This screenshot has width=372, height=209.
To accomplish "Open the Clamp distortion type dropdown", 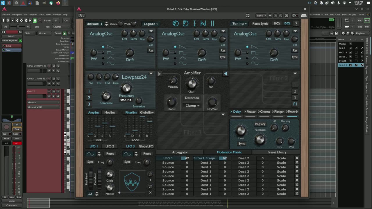I will (x=192, y=106).
